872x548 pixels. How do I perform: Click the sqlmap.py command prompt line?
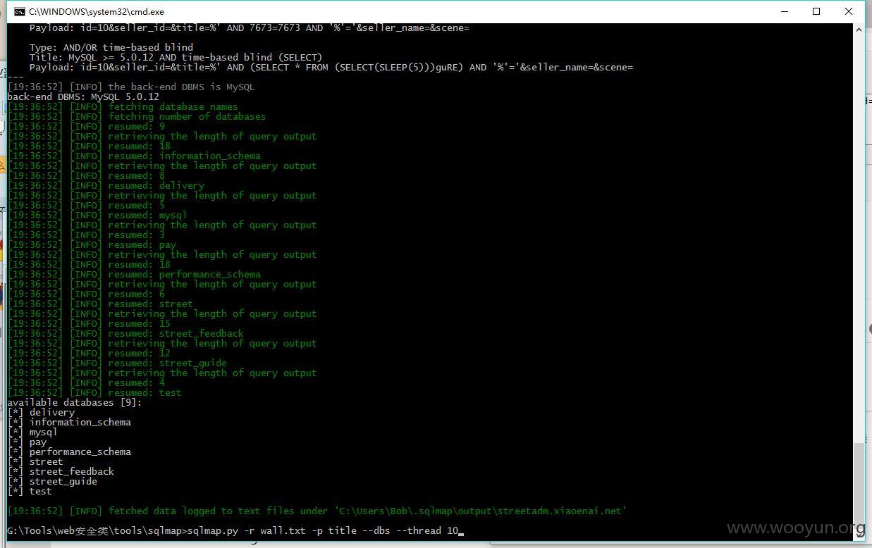click(234, 530)
